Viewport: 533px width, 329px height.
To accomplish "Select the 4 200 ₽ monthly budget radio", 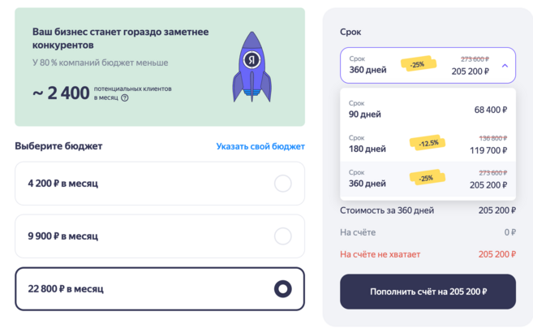I will click(282, 184).
